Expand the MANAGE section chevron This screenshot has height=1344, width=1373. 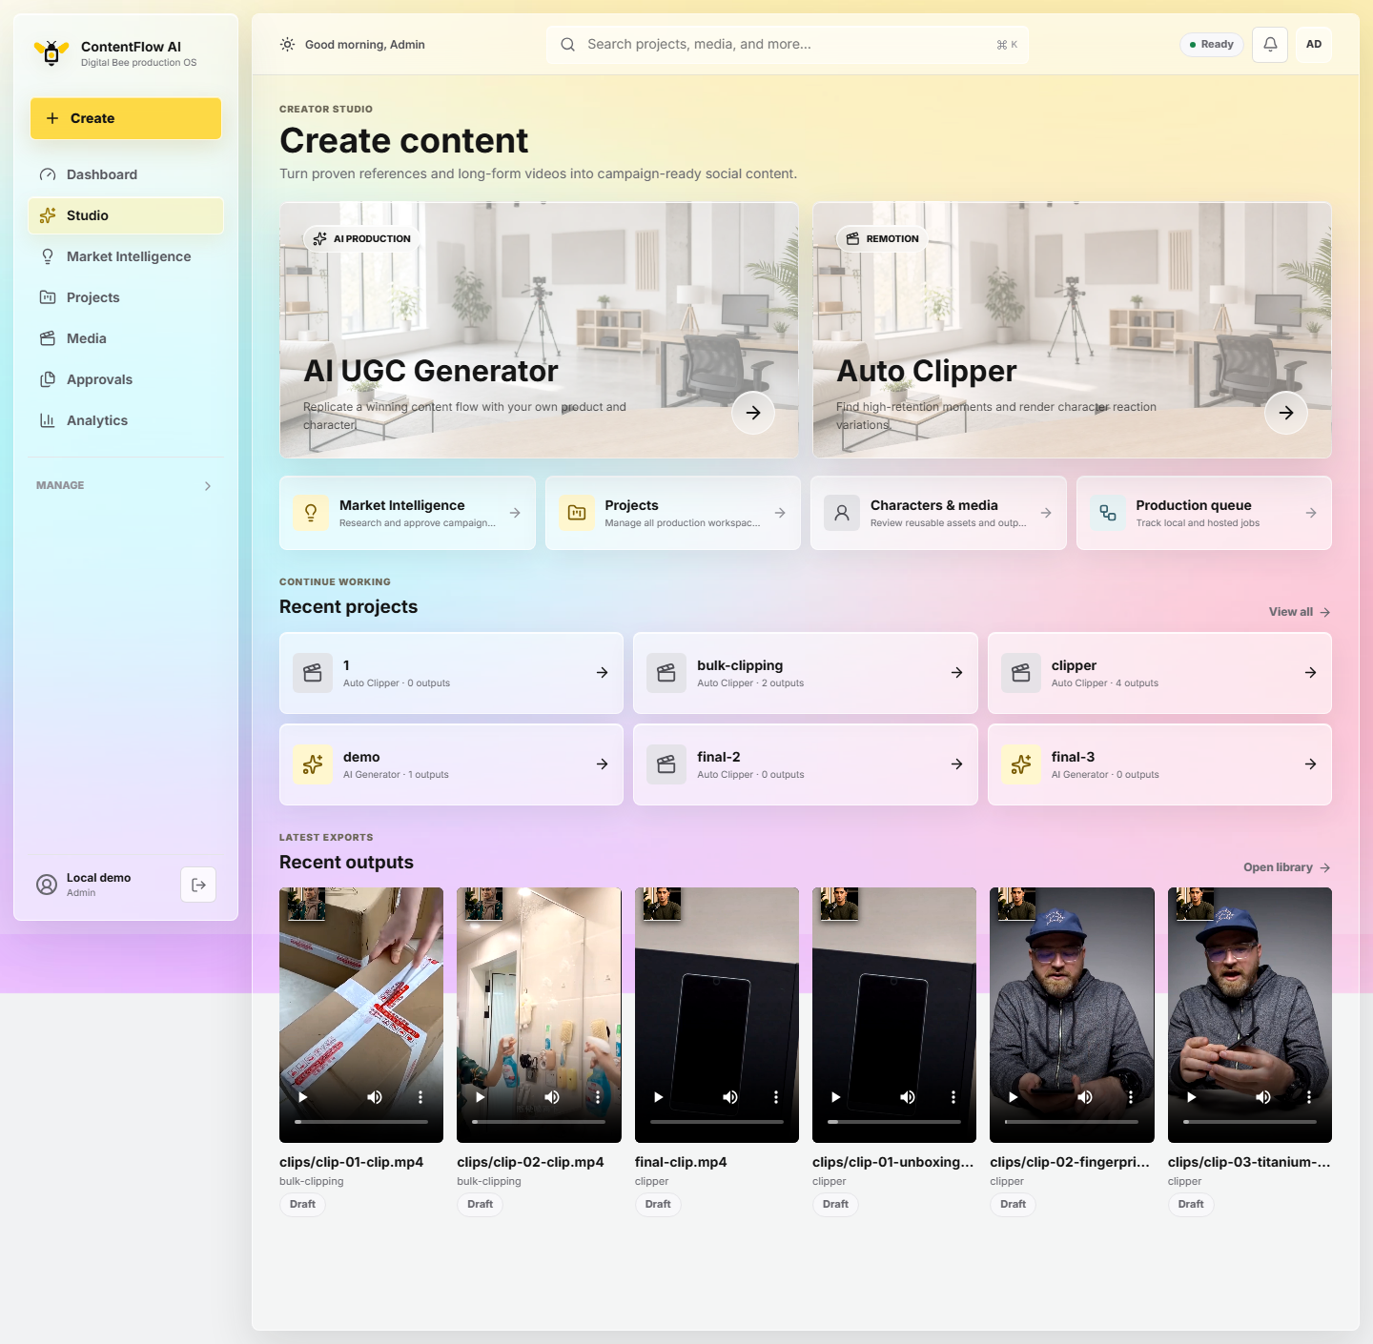coord(208,486)
